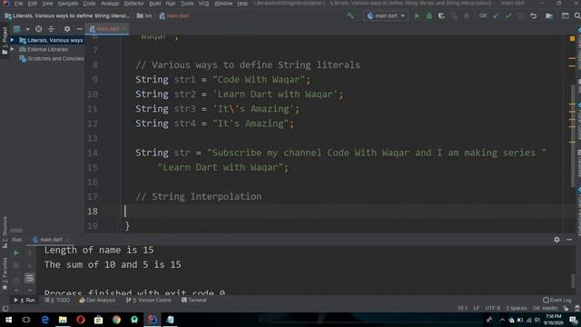Click the green Build hammer icon
Viewport: 581px width, 327px height.
point(350,16)
